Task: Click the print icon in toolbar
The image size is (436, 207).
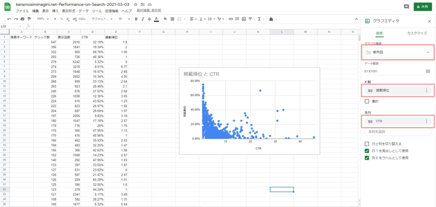Action: [23, 19]
